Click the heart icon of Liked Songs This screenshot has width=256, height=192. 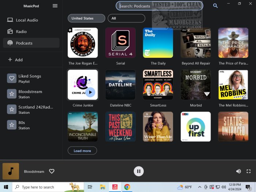[12, 78]
